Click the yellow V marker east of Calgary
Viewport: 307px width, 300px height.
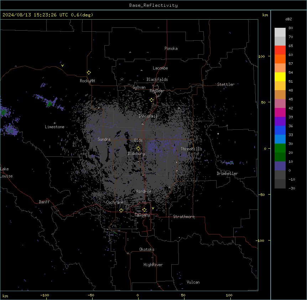153,208
